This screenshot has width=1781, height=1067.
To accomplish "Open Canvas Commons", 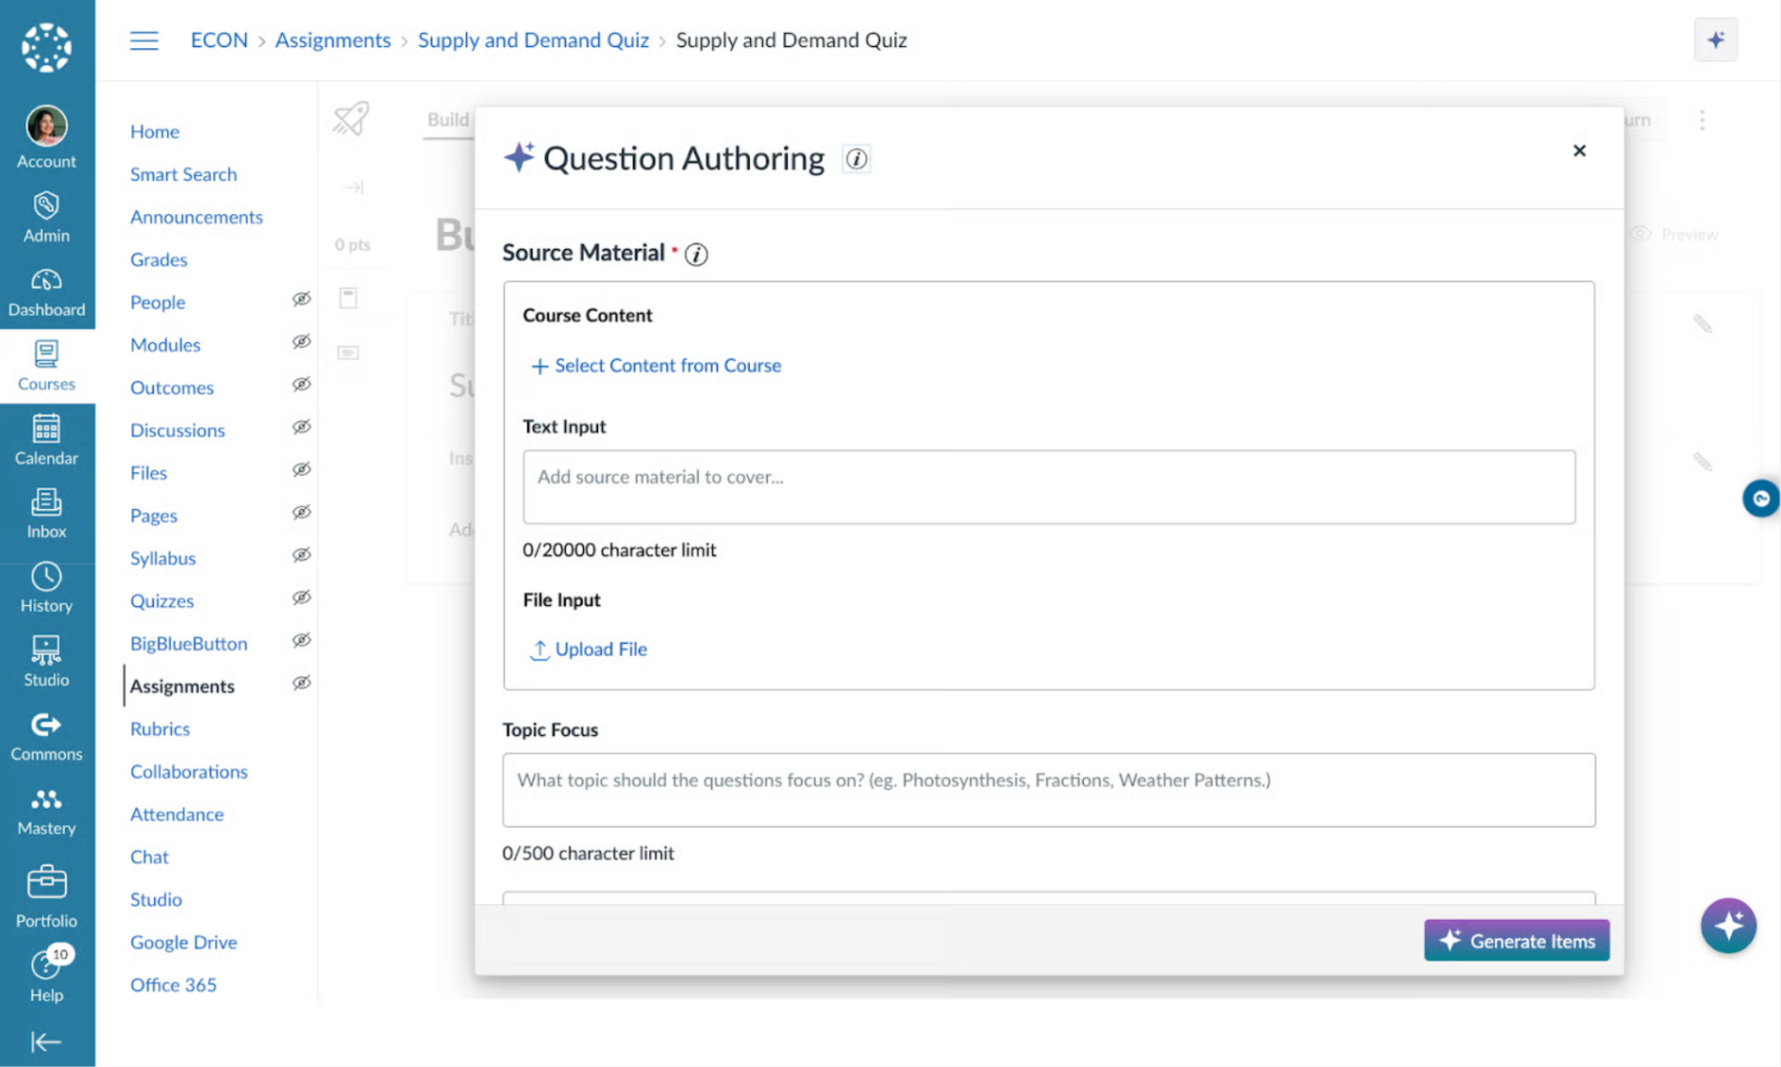I will [x=46, y=736].
